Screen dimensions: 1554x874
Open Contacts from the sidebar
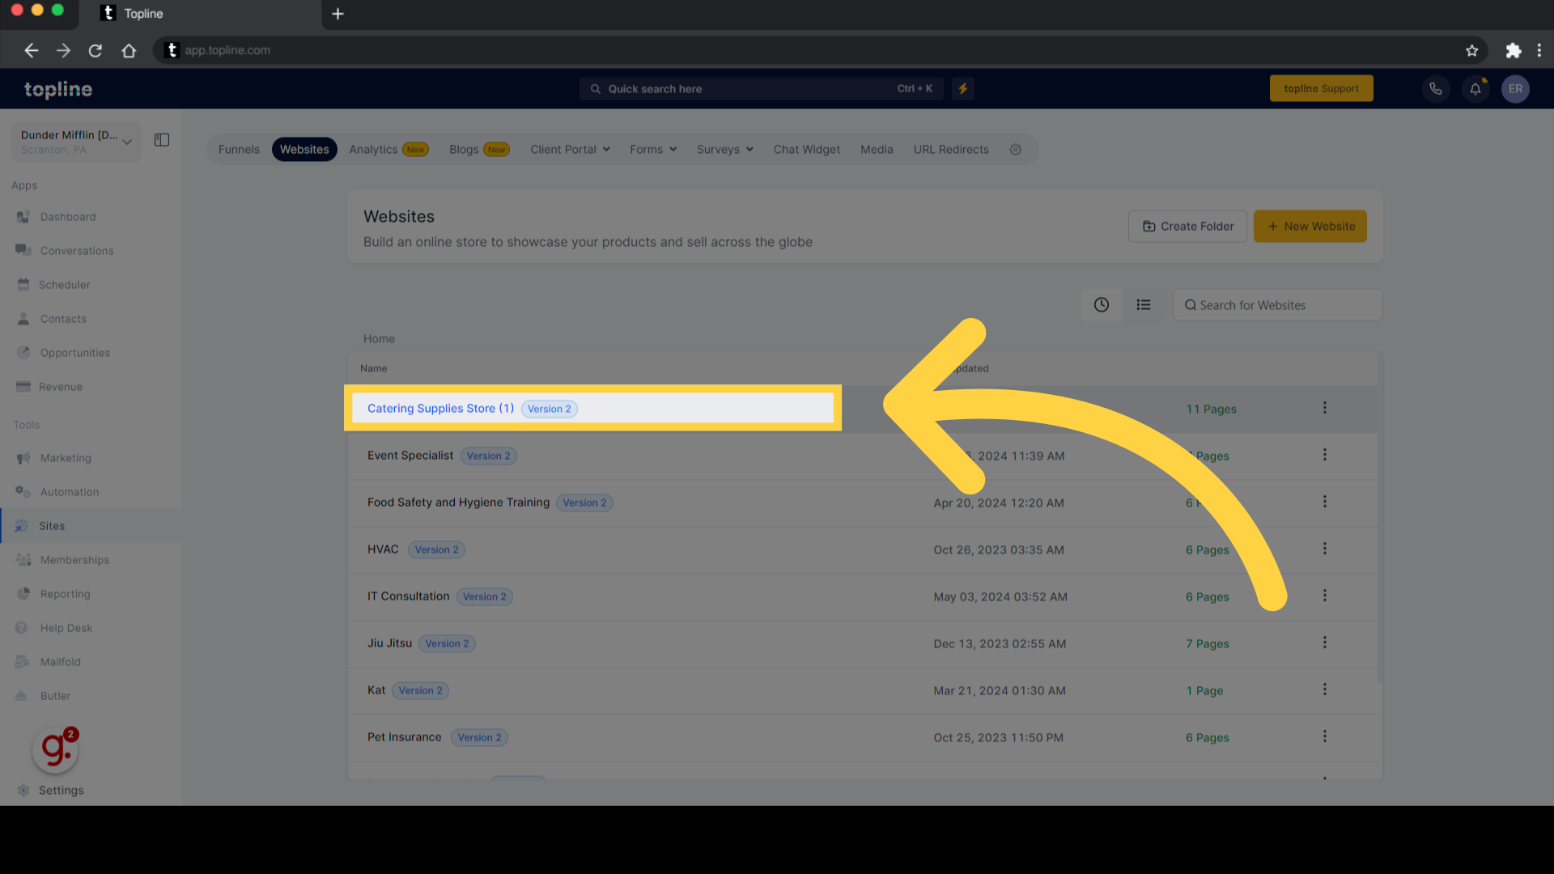[x=63, y=319]
